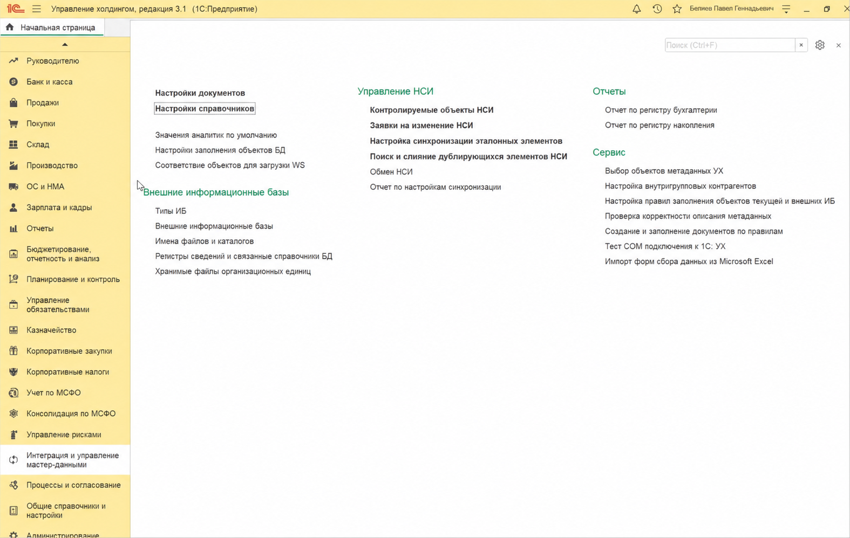The image size is (850, 538).
Task: Select Продажи section label
Action: 43,102
